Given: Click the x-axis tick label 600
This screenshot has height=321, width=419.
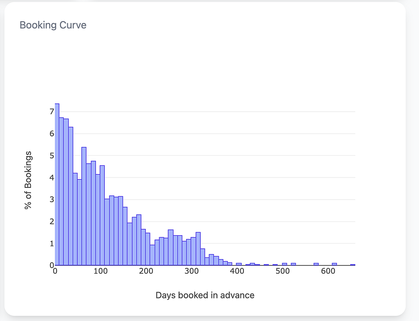Looking at the screenshot, I should (x=328, y=271).
